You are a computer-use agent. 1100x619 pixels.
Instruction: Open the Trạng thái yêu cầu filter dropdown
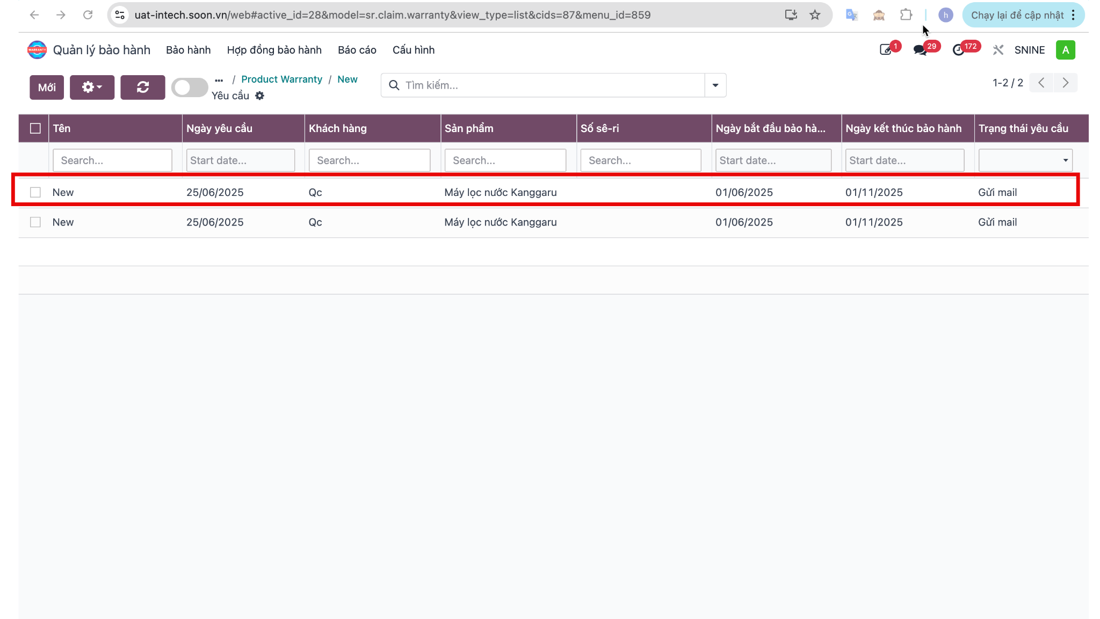[1025, 160]
